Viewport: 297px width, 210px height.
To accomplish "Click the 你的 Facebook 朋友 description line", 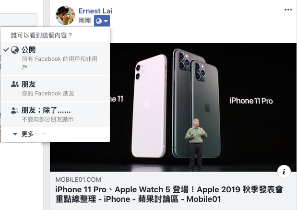I will pos(48,93).
